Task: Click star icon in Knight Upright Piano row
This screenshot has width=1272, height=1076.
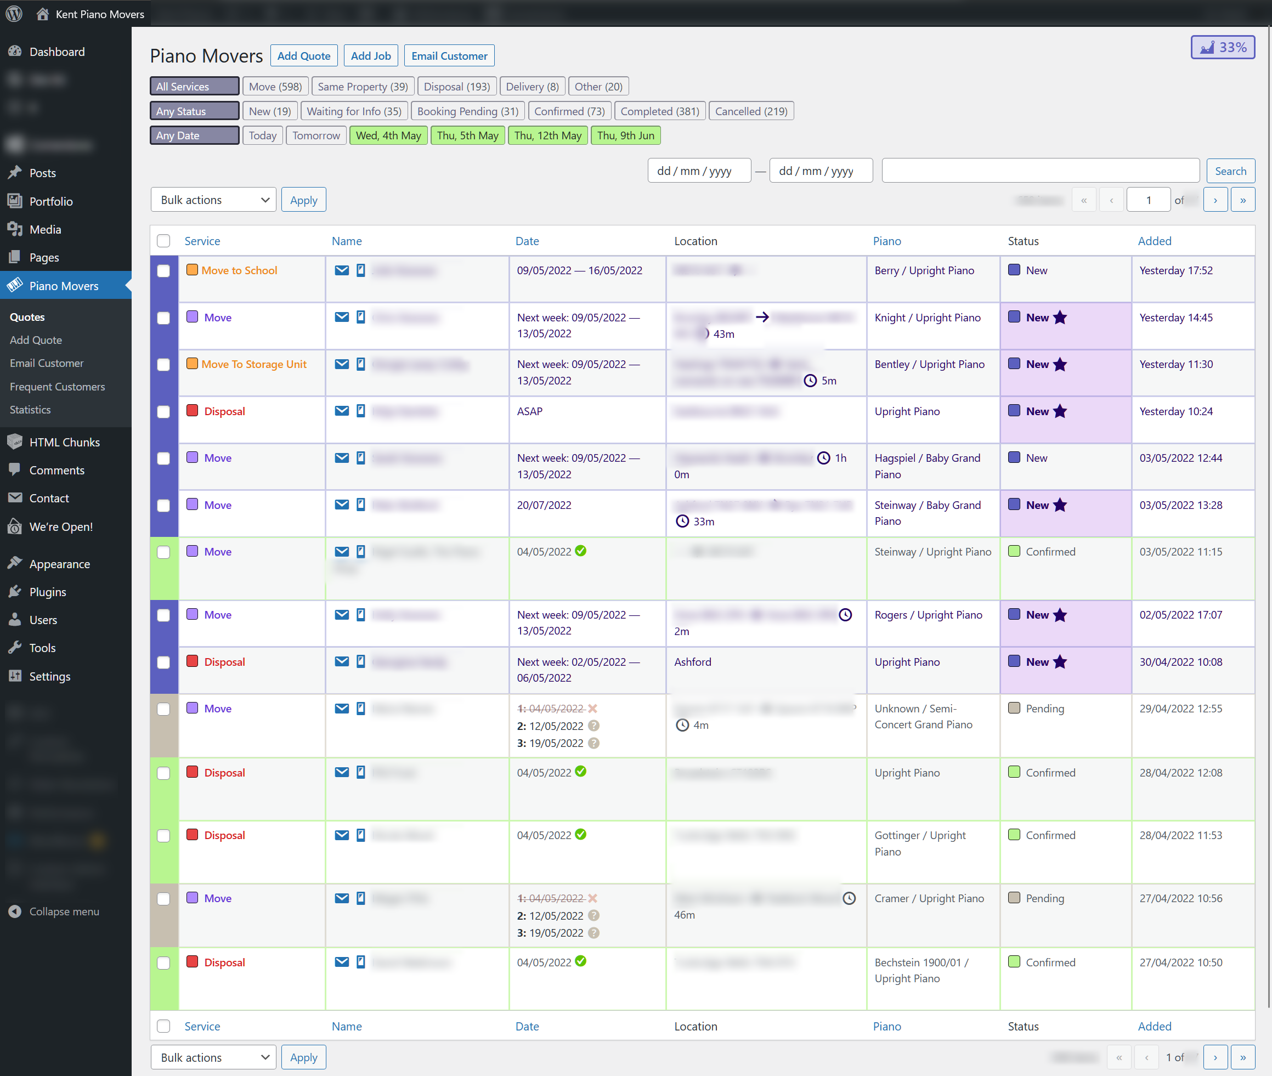Action: (x=1060, y=317)
